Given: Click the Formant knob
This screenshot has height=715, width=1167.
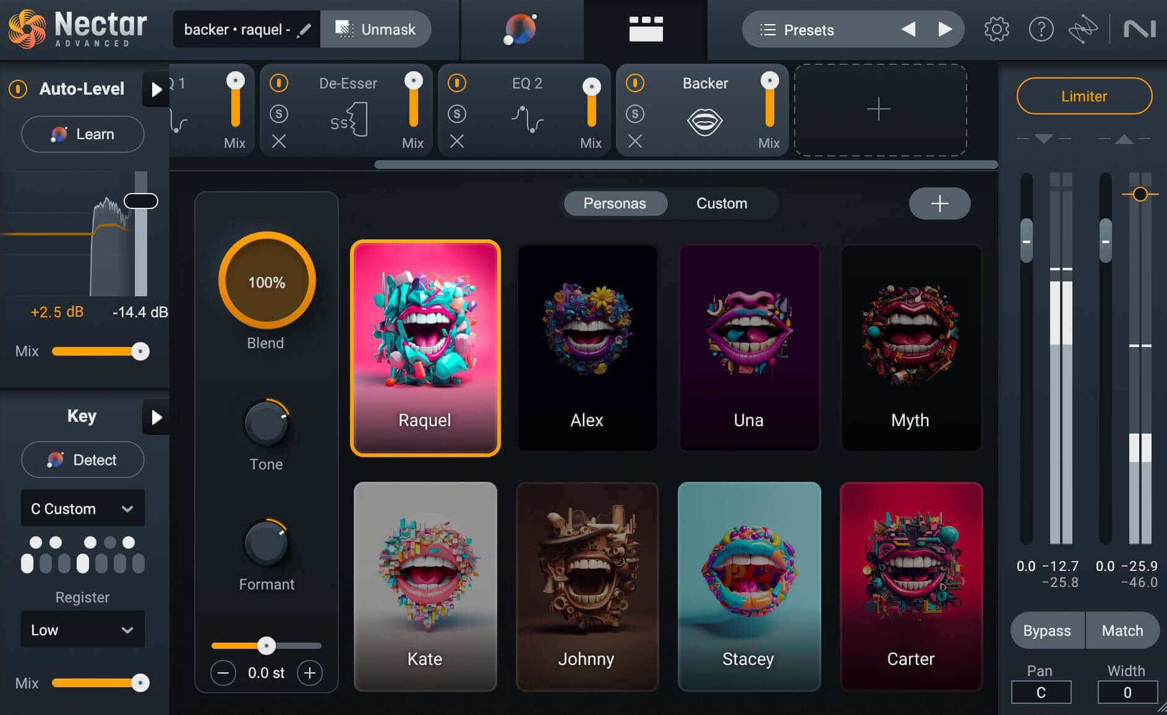Looking at the screenshot, I should click(267, 543).
